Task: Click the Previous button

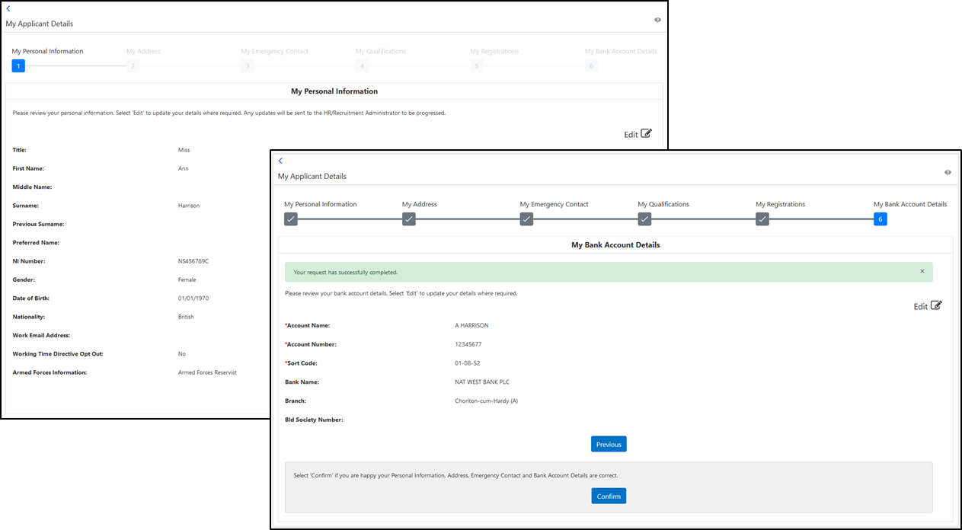Action: [x=609, y=444]
